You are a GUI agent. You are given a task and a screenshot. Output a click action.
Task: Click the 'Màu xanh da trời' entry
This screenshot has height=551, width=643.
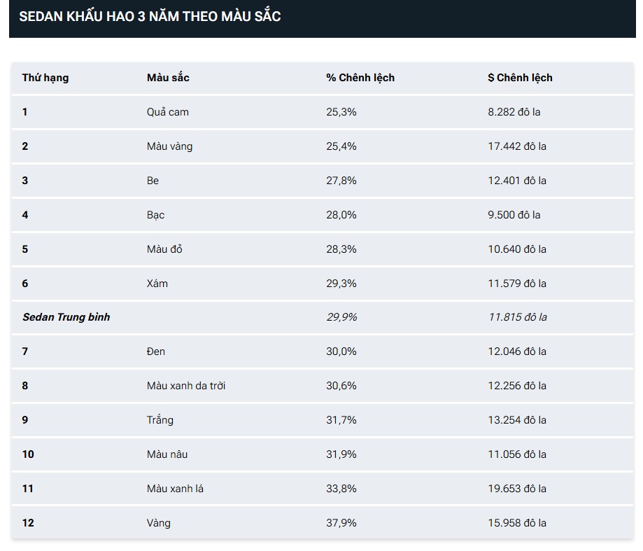pos(186,386)
